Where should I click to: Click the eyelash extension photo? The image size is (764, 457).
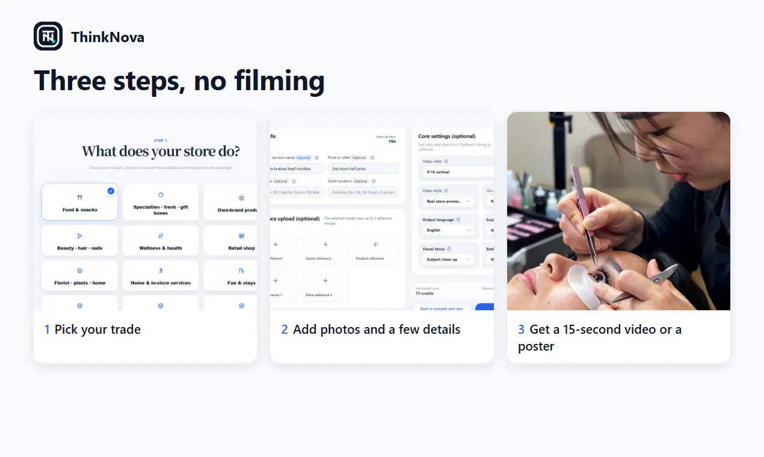(618, 211)
